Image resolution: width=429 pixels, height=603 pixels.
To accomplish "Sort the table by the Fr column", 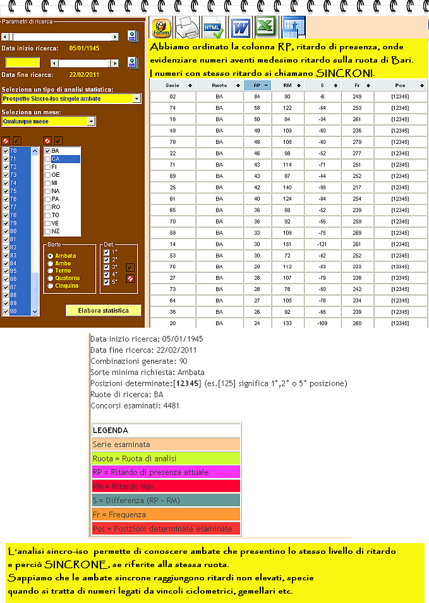I will (x=358, y=85).
